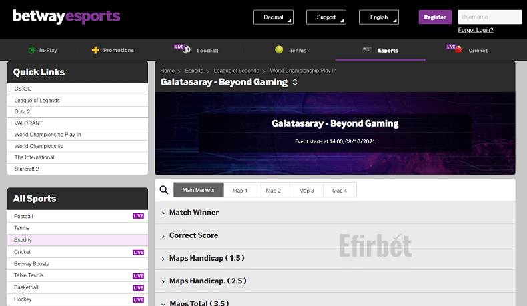Go to World Championship Play In breadcrumb
Viewport: 527px width, 306px height.
tap(303, 71)
